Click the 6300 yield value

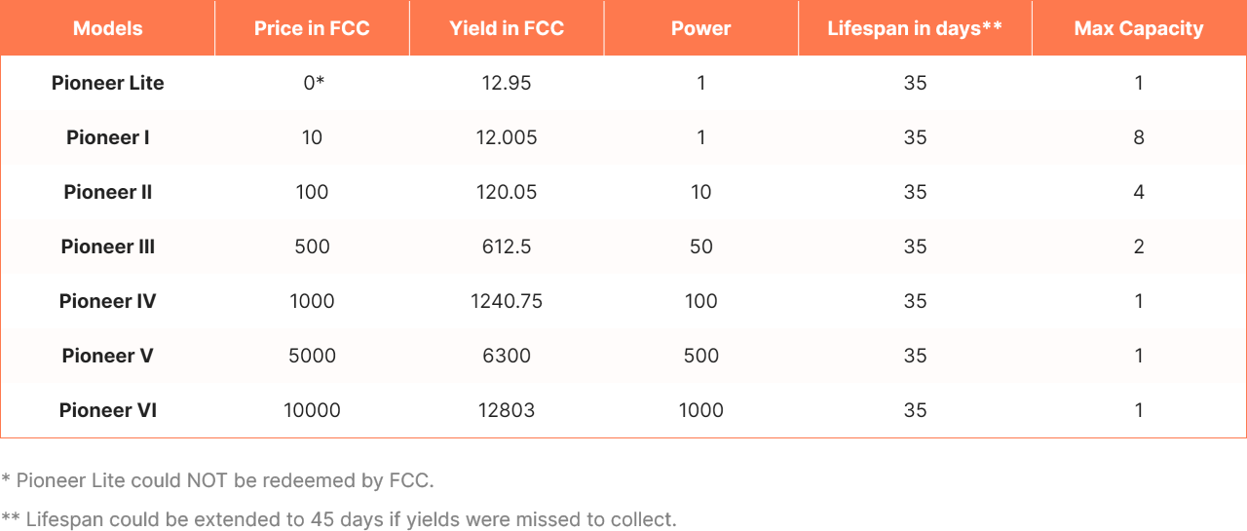[x=507, y=356]
